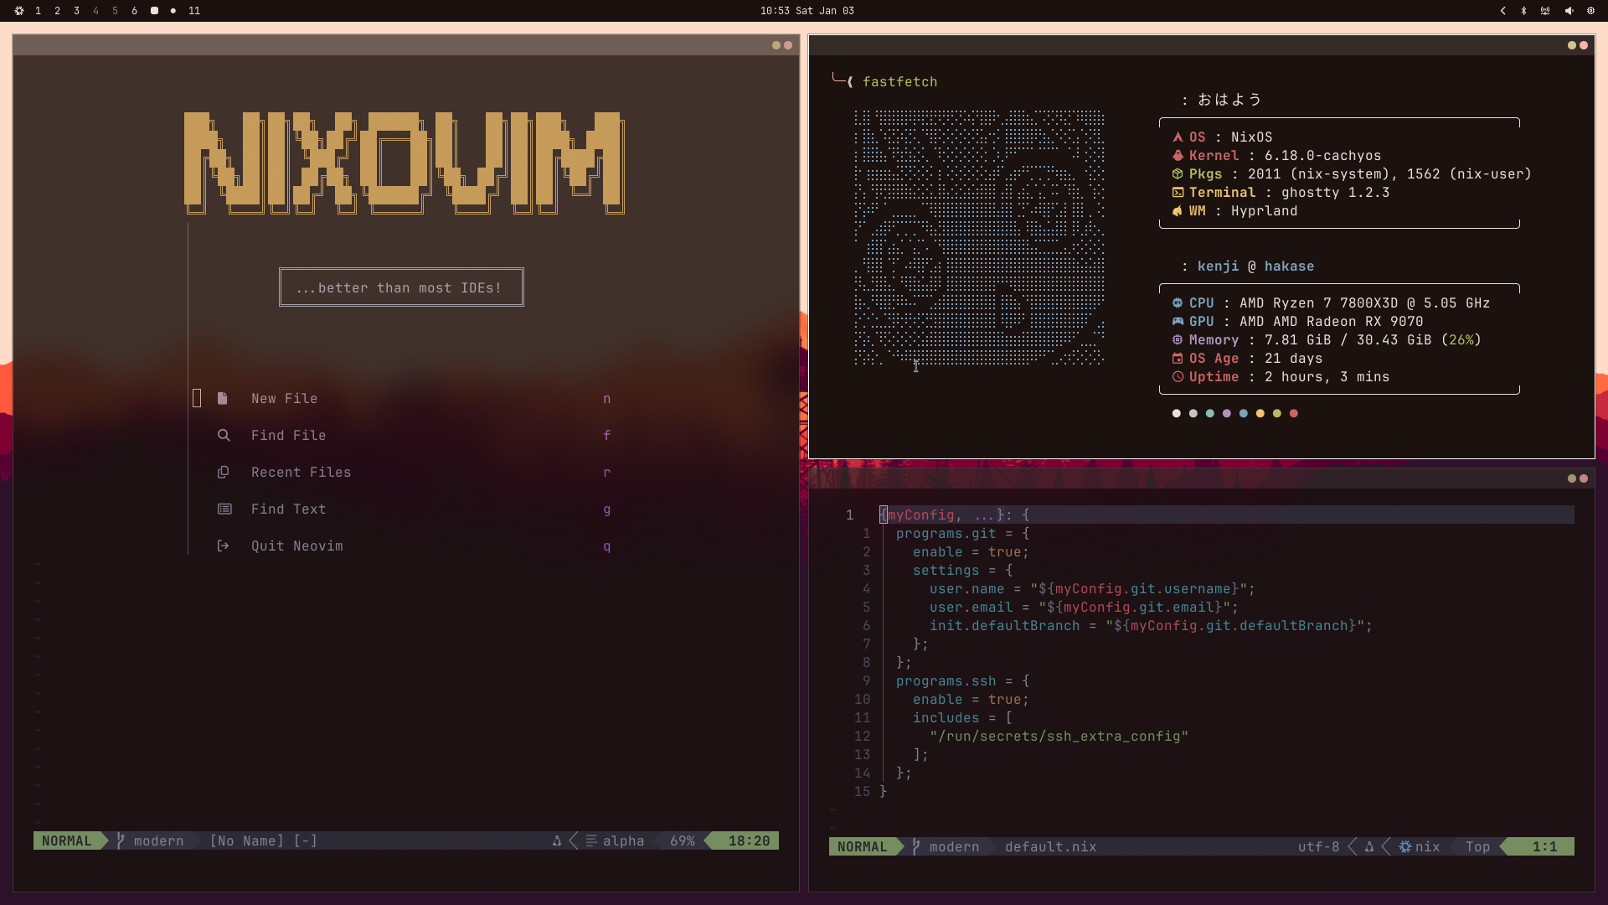This screenshot has height=905, width=1608.
Task: Click the alpha filetype icon in the statusline
Action: pos(591,841)
